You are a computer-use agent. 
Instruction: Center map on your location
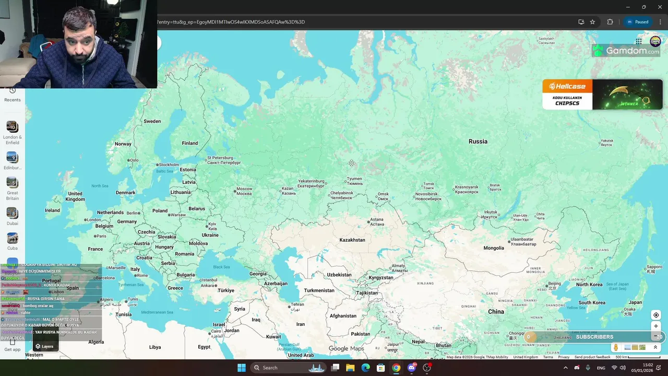point(656,315)
